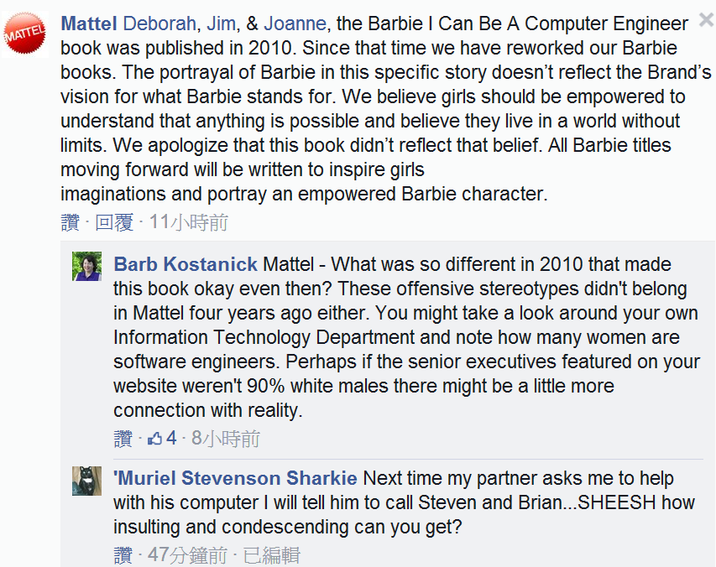Open tagged name Jim in Mattel's comment
Image resolution: width=716 pixels, height=567 pixels.
[220, 23]
